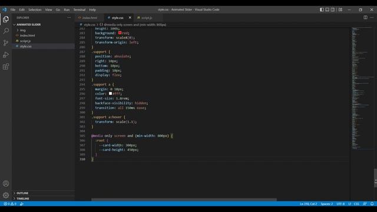377x212 pixels.
Task: Click the Live Share status bar icon
Action: pos(22,204)
